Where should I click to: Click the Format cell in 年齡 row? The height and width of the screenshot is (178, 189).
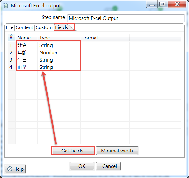[x=105, y=53]
